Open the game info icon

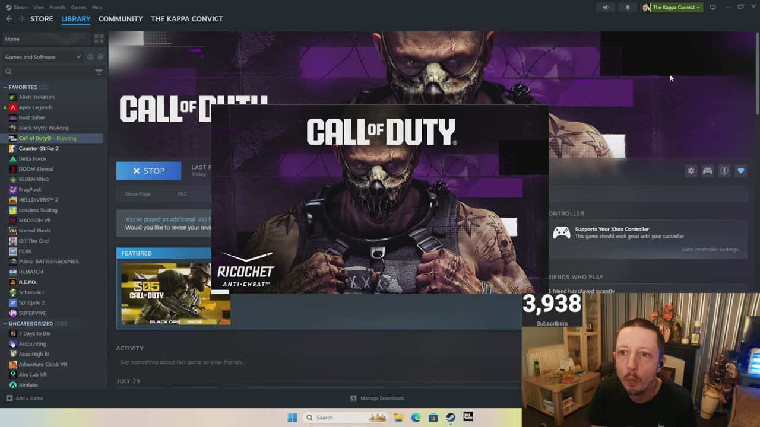click(724, 171)
